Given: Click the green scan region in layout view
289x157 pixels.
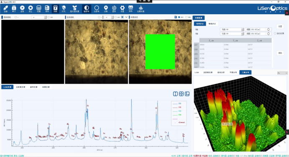Looking at the screenshot, I should (x=160, y=51).
